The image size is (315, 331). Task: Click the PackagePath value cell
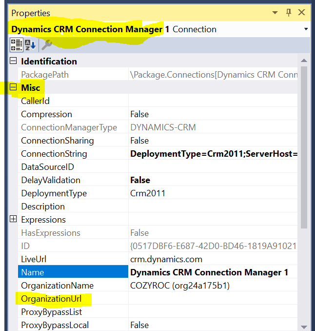pos(213,75)
